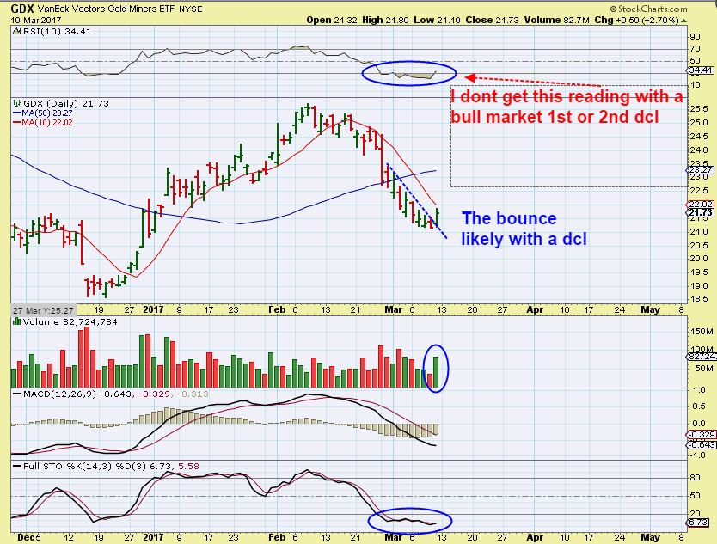Click the May label on bottom date axis
The width and height of the screenshot is (717, 544).
coord(650,538)
